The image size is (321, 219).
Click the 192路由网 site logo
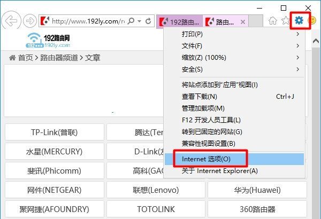click(x=48, y=40)
